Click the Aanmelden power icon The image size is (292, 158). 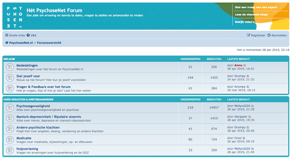[269, 35]
